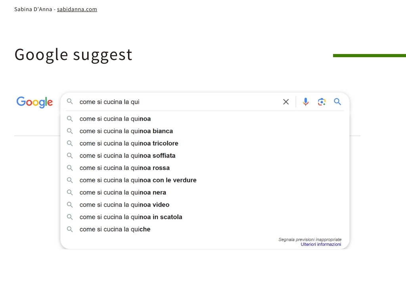Open the sabidanna.com link
This screenshot has height=305, width=406.
pos(77,10)
